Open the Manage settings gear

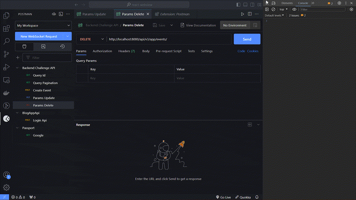pos(6,187)
